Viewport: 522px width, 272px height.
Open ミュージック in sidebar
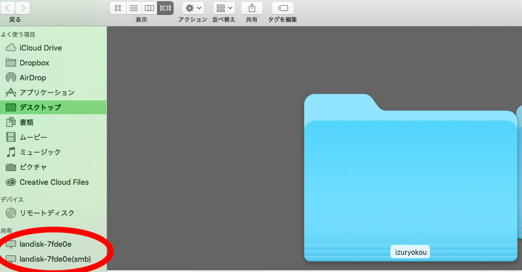(53, 152)
